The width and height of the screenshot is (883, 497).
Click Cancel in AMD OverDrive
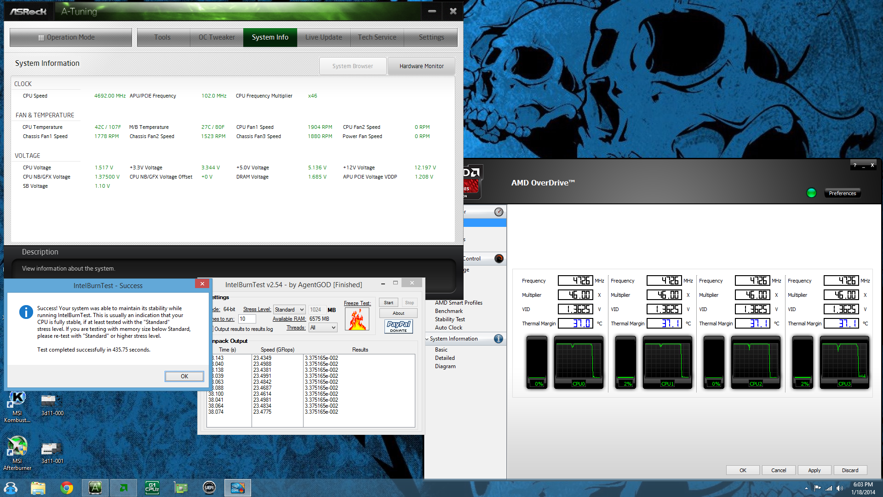pyautogui.click(x=779, y=470)
